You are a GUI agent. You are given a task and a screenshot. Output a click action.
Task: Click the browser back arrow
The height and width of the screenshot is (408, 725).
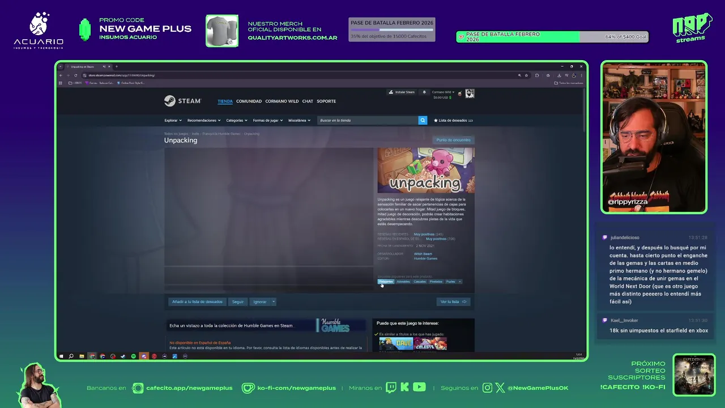[x=61, y=75]
